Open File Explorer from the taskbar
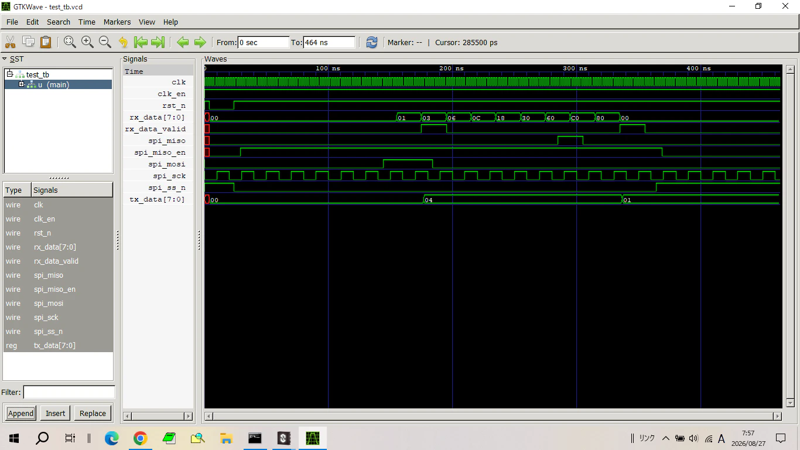This screenshot has height=450, width=800. pyautogui.click(x=226, y=438)
